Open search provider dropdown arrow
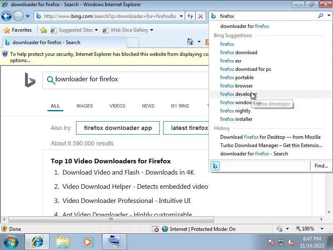Image resolution: width=333 pixels, height=250 pixels. 329,16
